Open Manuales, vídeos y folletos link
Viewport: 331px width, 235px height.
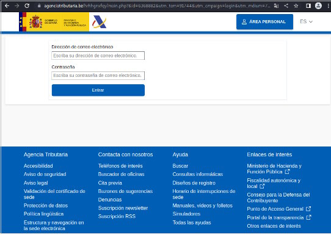click(202, 206)
